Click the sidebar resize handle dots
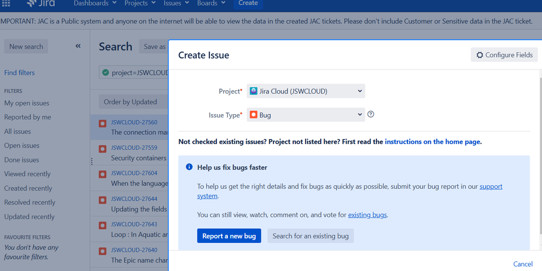 point(92,161)
